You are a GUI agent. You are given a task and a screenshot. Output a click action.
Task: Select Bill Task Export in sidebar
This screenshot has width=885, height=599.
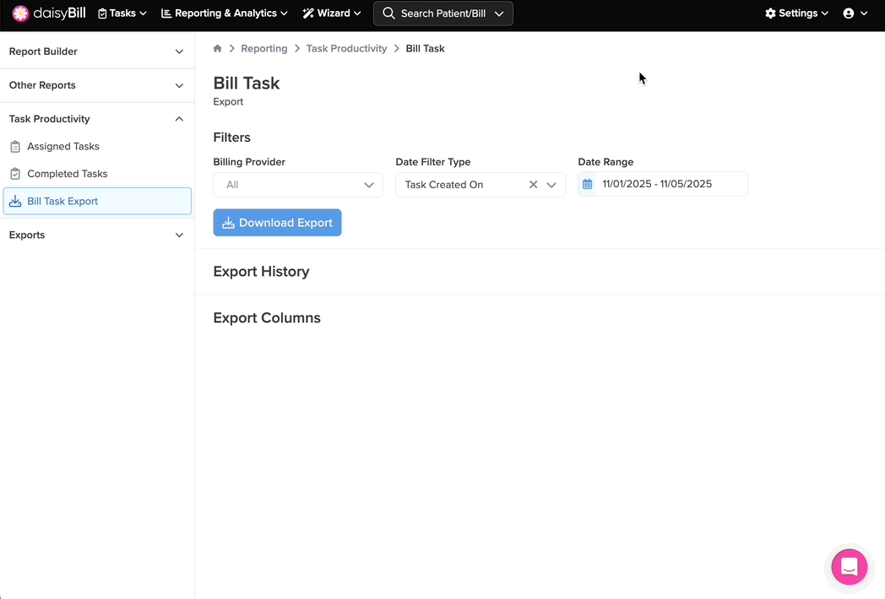[62, 202]
